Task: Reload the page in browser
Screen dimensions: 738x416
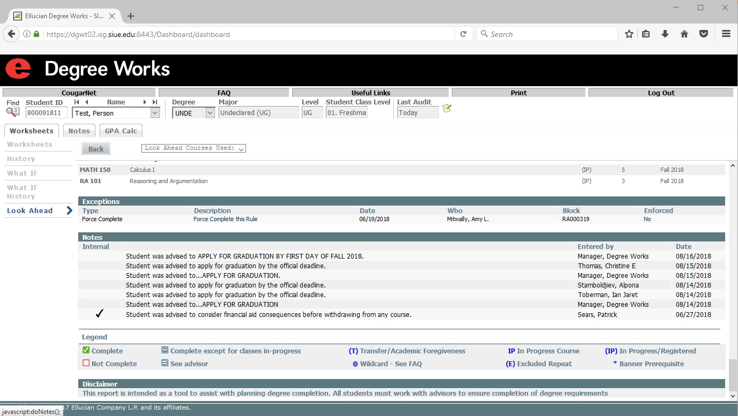Action: (x=463, y=34)
